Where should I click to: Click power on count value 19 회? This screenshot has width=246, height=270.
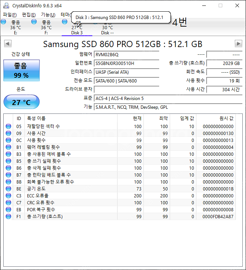click(x=224, y=81)
